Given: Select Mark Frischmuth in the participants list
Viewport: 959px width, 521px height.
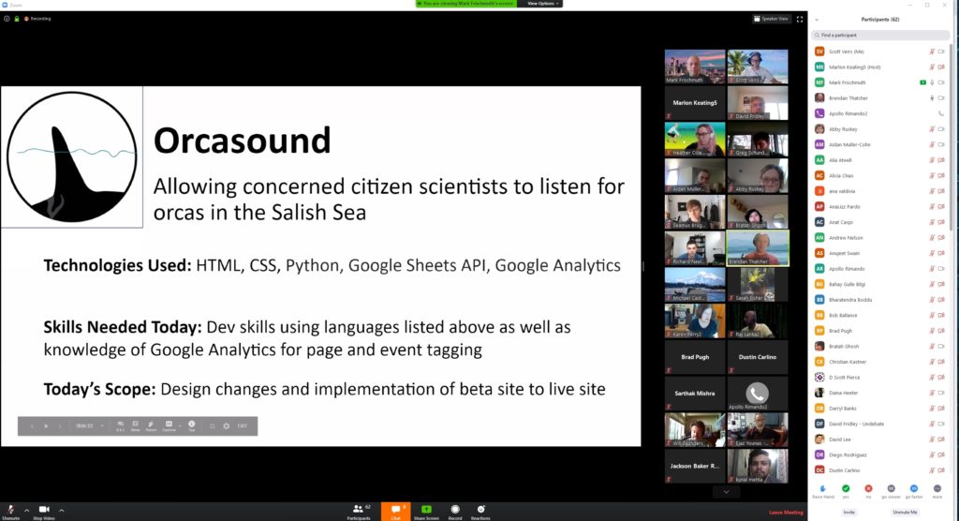Looking at the screenshot, I should click(880, 82).
